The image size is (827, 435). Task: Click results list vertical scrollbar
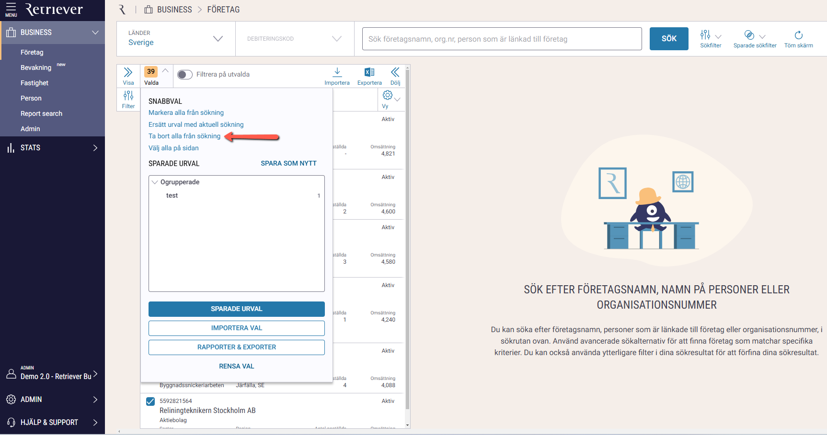[x=407, y=239]
